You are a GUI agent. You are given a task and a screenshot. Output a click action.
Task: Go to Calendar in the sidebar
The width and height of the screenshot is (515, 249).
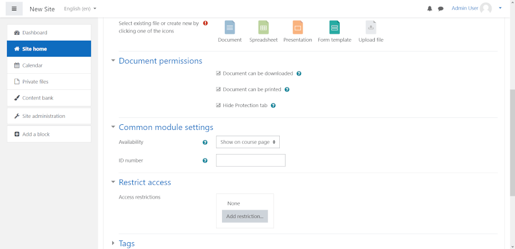32,65
